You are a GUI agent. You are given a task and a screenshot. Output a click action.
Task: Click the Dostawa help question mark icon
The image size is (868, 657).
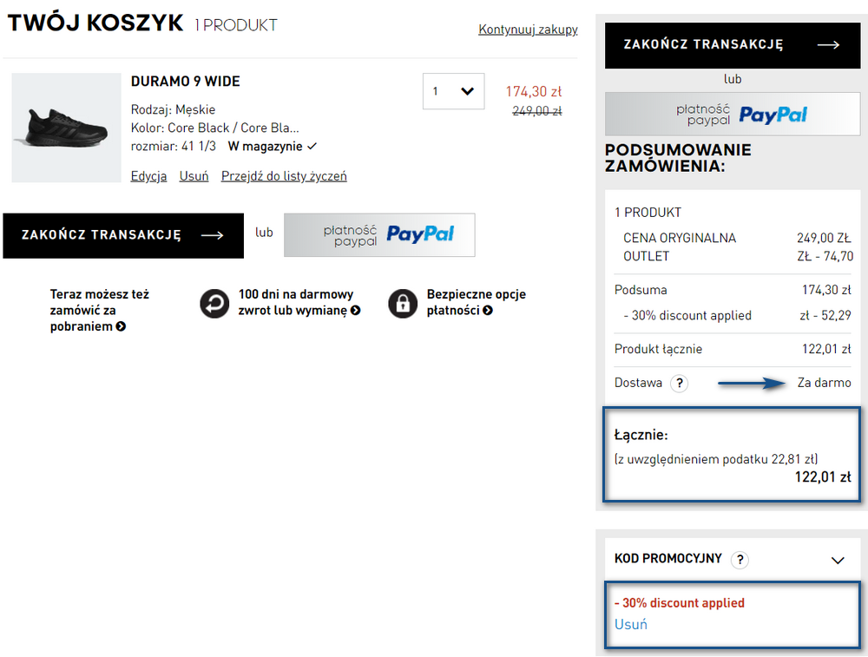coord(680,383)
